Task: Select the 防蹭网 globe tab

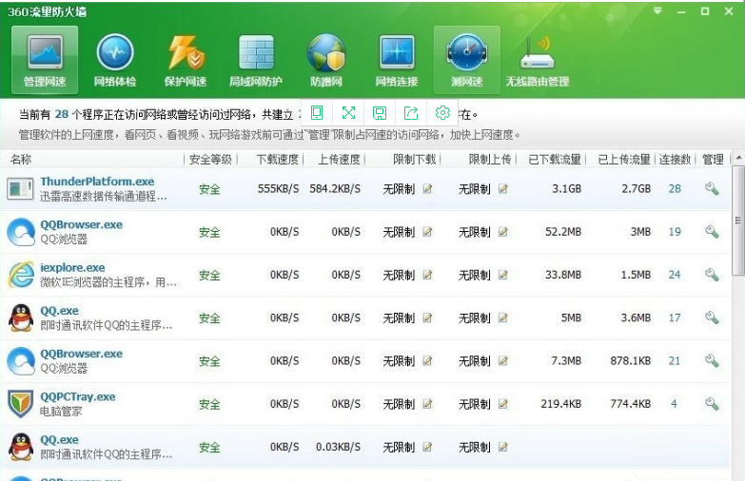Action: pos(326,59)
